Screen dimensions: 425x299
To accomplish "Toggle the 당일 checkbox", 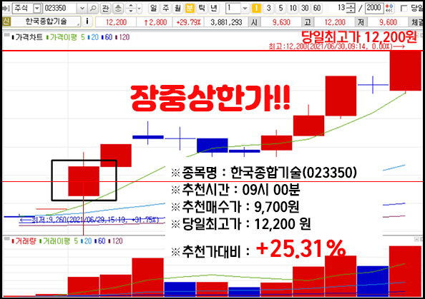I will (404, 9).
